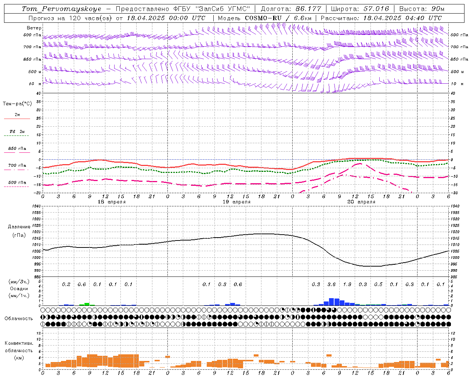Click the '0.2' precipitation amount value

pos(66,284)
